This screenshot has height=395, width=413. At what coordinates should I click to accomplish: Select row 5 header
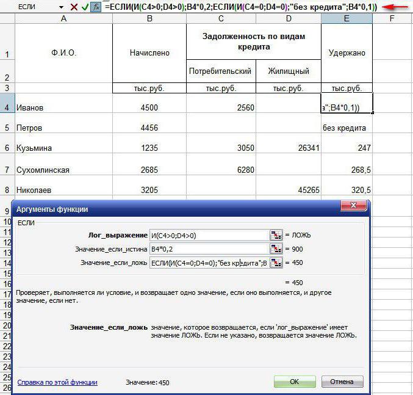7,123
